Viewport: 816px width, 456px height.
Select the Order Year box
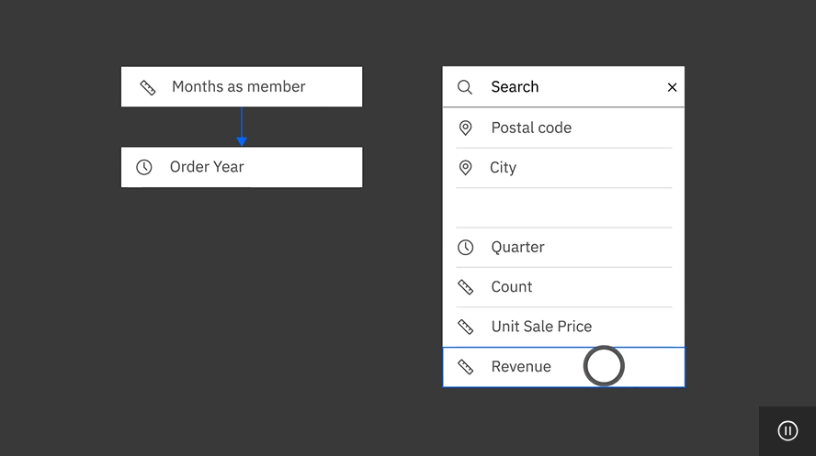[242, 167]
